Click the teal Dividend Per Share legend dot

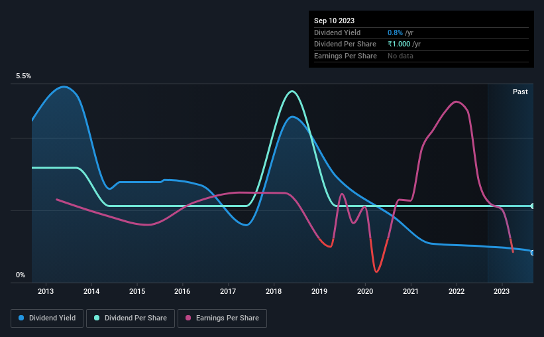pyautogui.click(x=97, y=318)
